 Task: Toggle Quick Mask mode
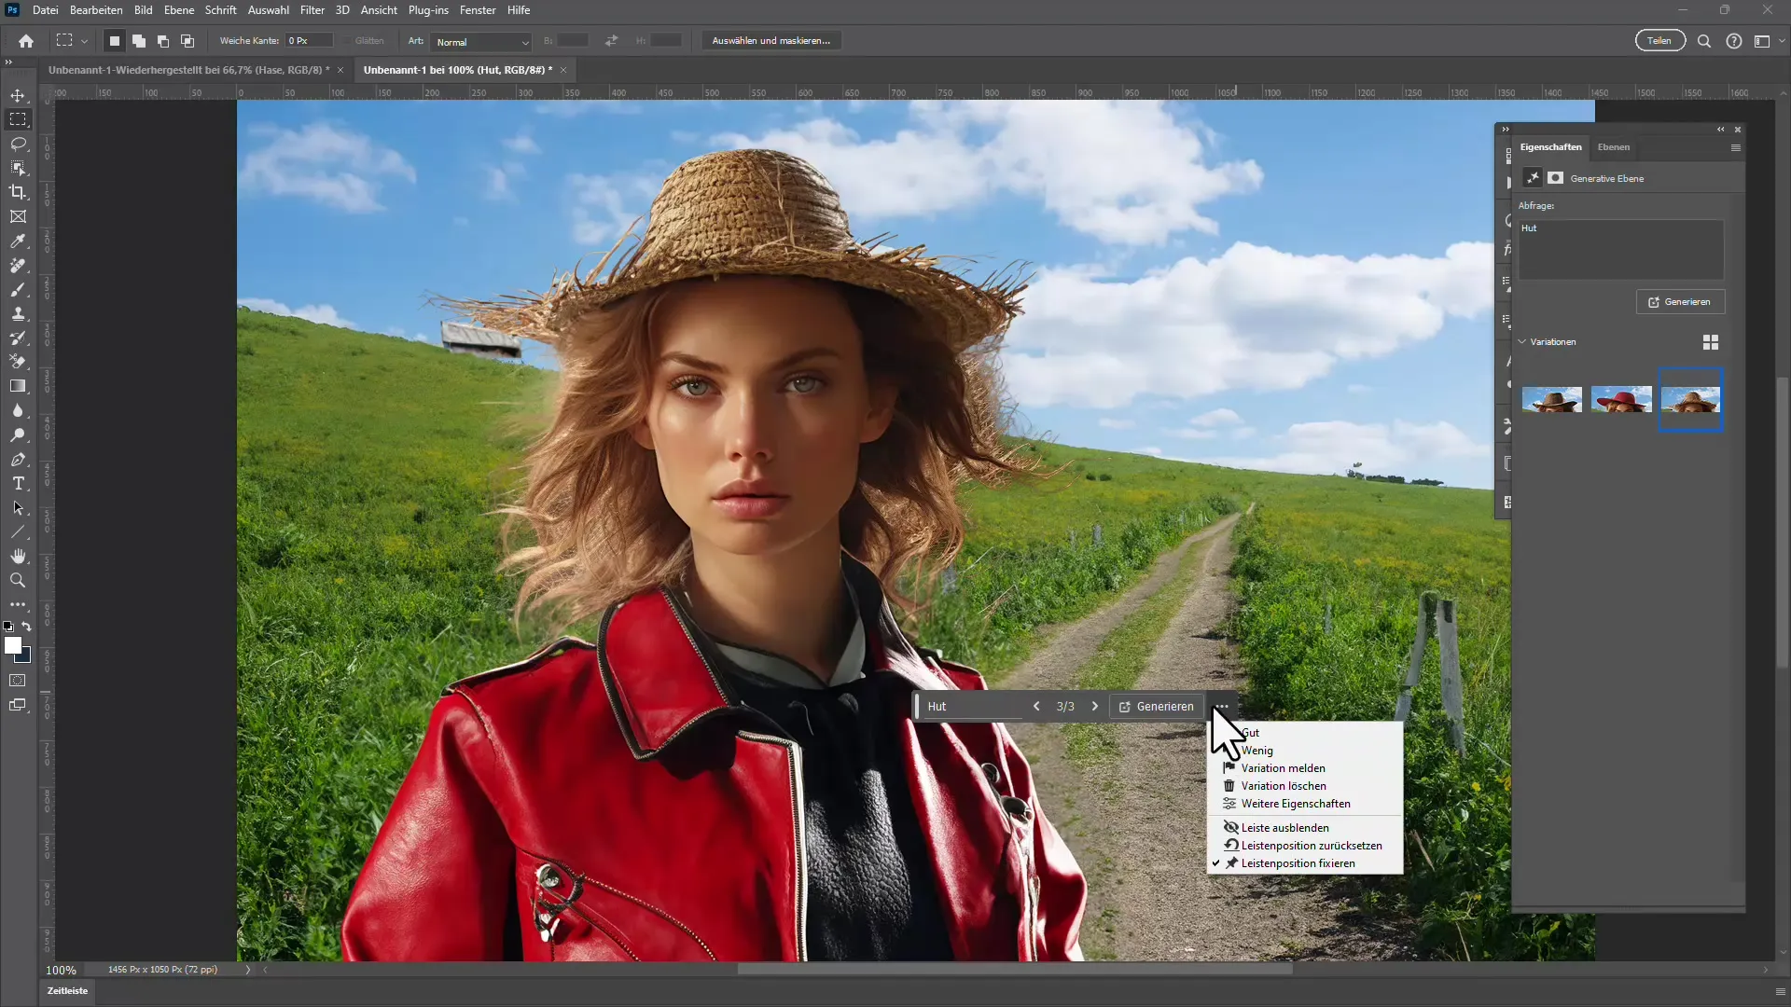tap(18, 681)
